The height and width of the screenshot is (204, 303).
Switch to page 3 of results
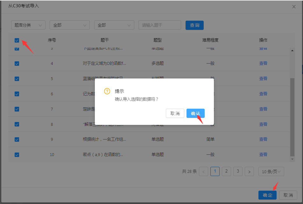[238, 171]
